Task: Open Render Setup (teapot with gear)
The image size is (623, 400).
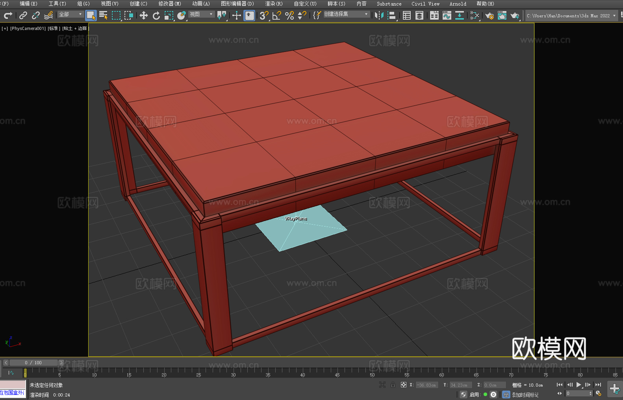Action: tap(489, 15)
